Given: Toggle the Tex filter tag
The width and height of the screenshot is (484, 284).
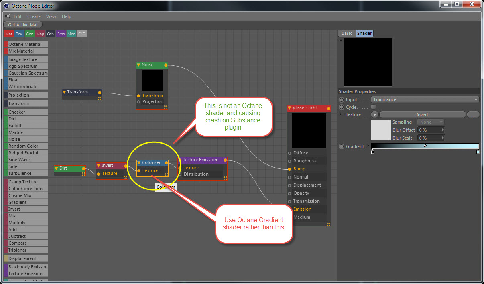Looking at the screenshot, I should (19, 34).
